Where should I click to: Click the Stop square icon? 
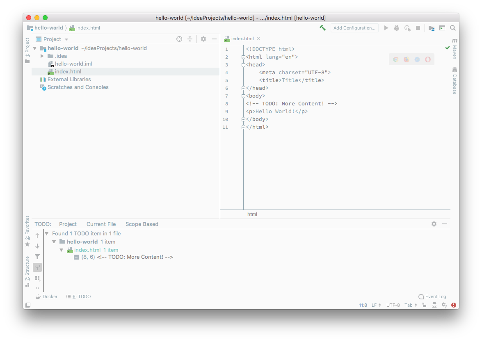[418, 28]
